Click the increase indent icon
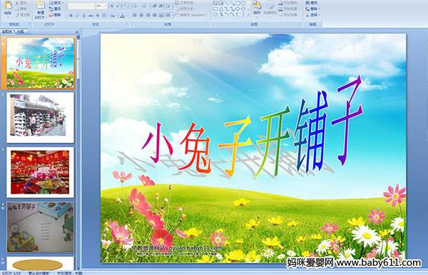 click(x=161, y=6)
